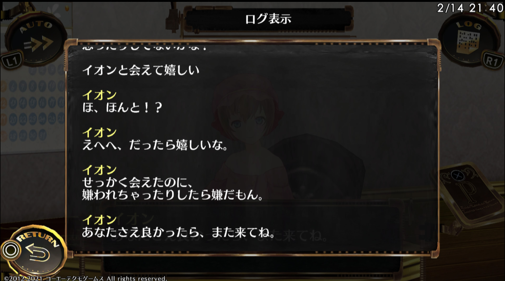Select the L1 shoulder button badge
Image resolution: width=505 pixels, height=281 pixels.
point(12,60)
